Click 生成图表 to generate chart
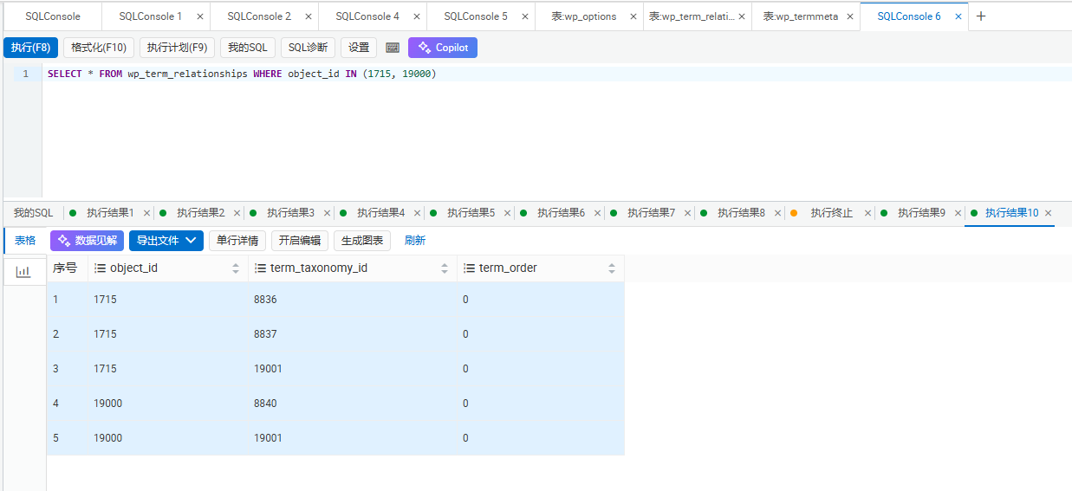The image size is (1072, 491). click(x=362, y=241)
